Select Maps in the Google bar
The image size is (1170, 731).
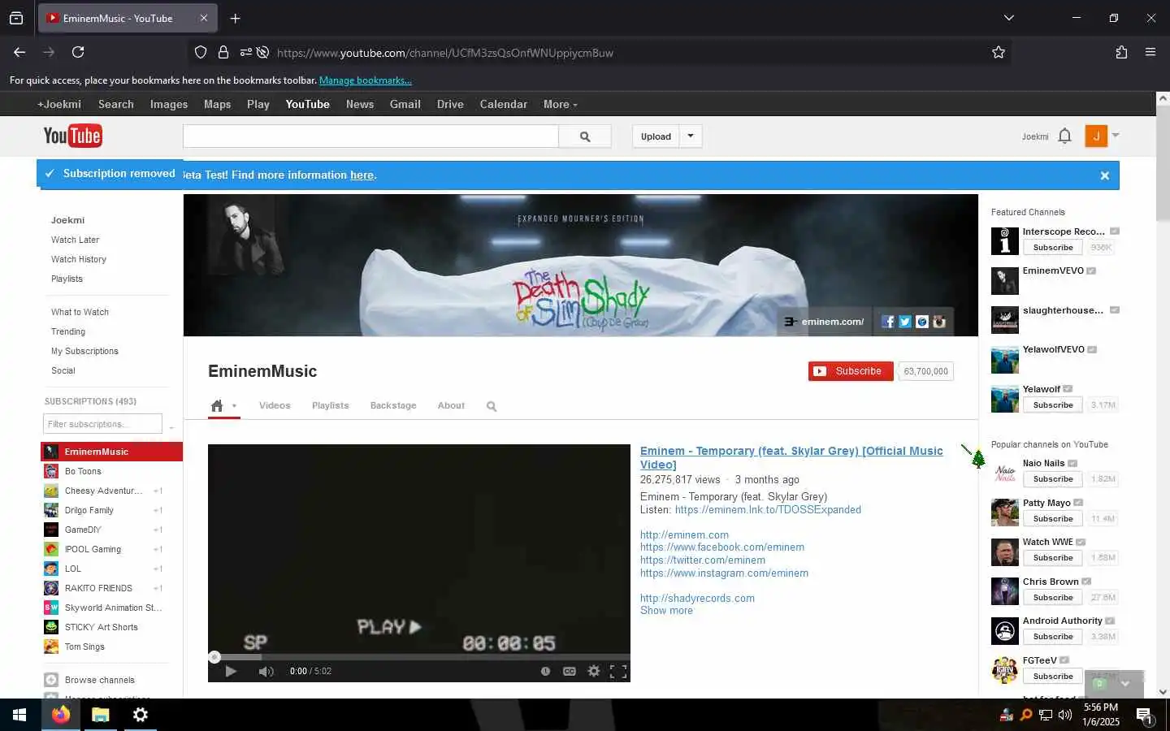217,104
